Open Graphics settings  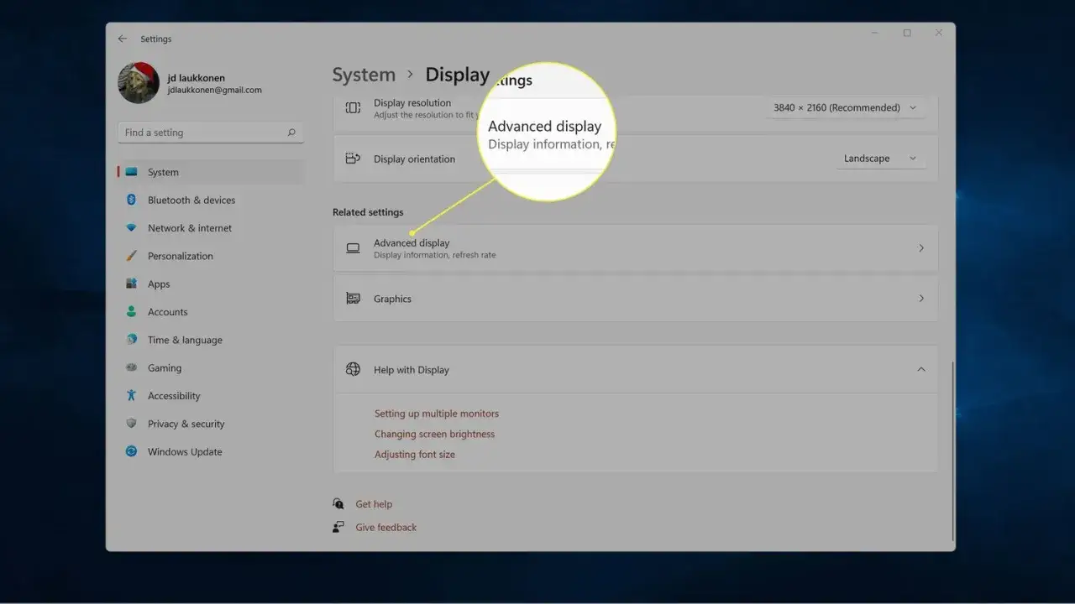[635, 299]
